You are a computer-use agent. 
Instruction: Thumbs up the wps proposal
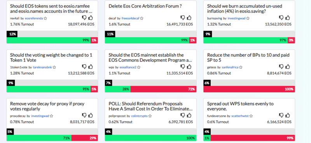(x=189, y=67)
